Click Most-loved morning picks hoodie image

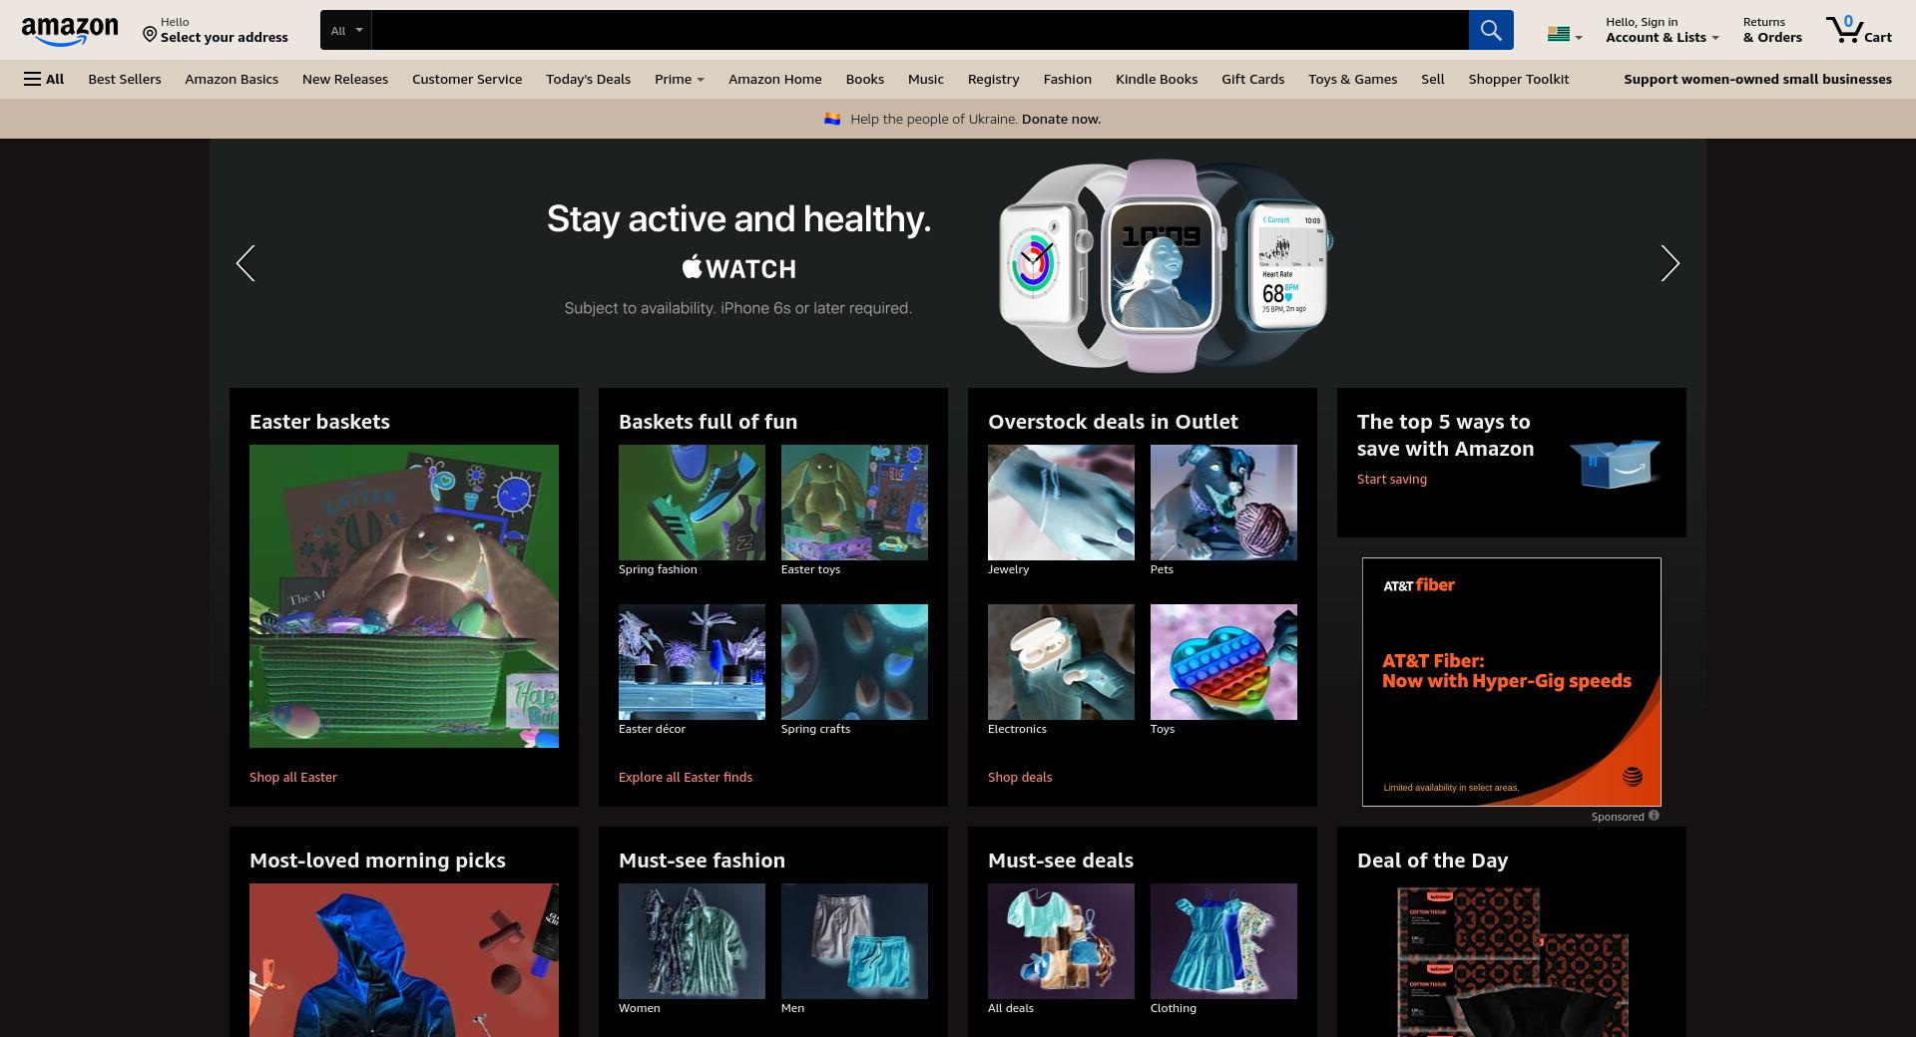point(404,960)
